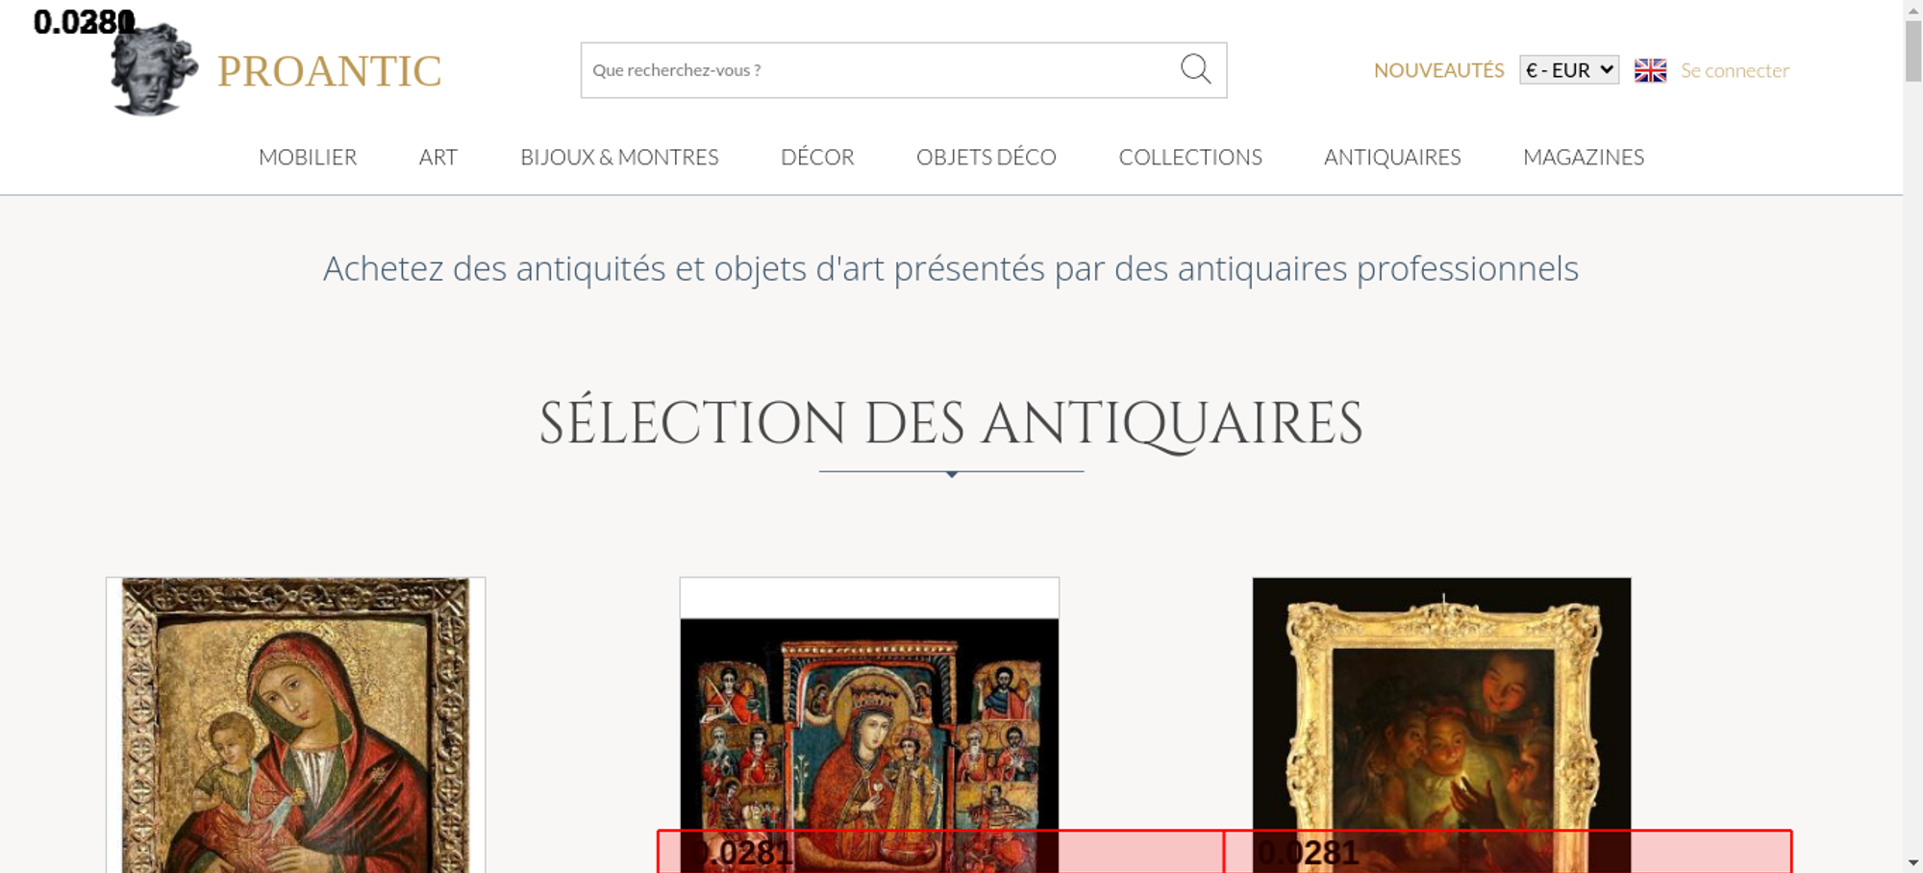Click the PROANTIC brand name text
Image resolution: width=1923 pixels, height=873 pixels.
tap(329, 71)
